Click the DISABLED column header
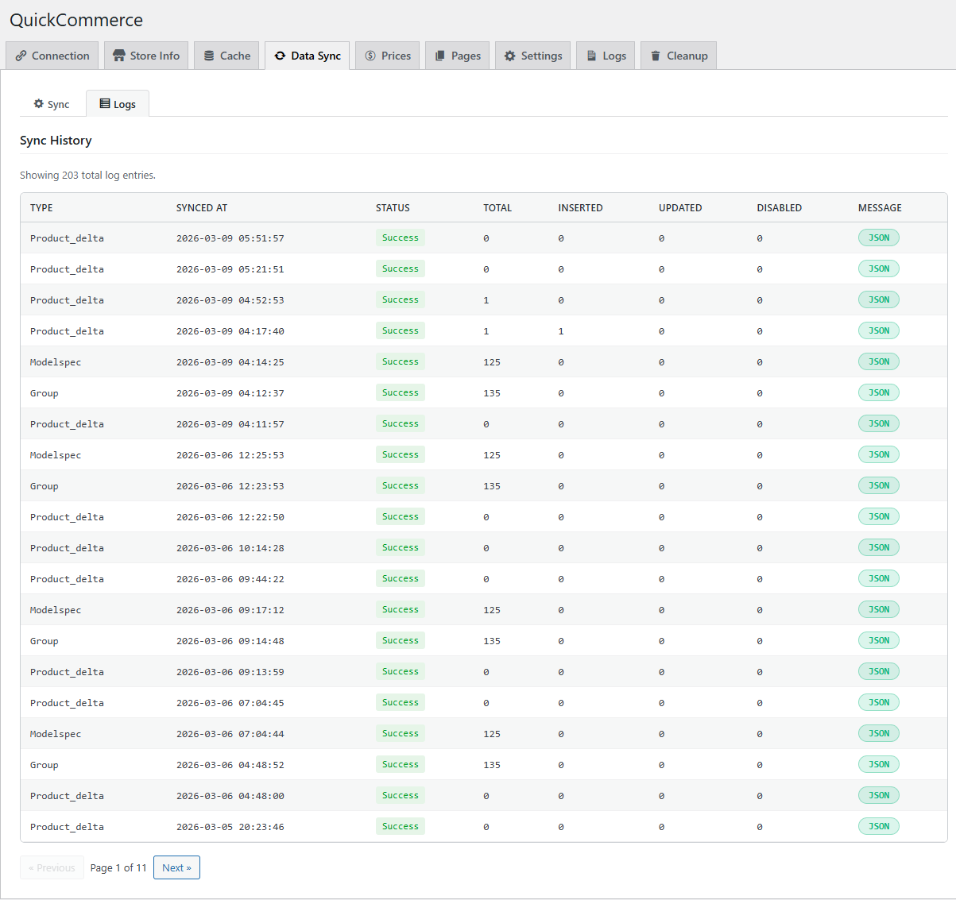The height and width of the screenshot is (900, 956). pos(780,208)
